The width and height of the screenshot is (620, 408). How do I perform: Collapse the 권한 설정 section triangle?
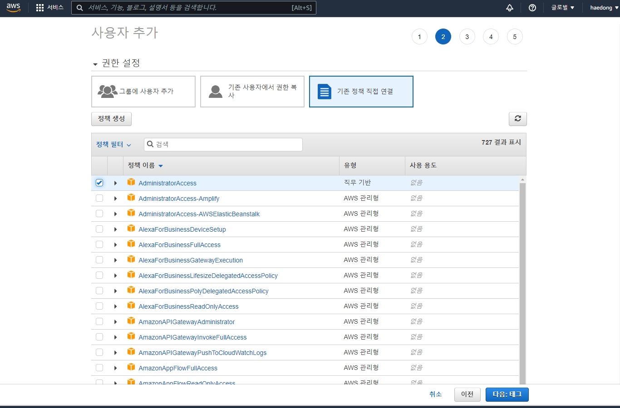coord(95,64)
